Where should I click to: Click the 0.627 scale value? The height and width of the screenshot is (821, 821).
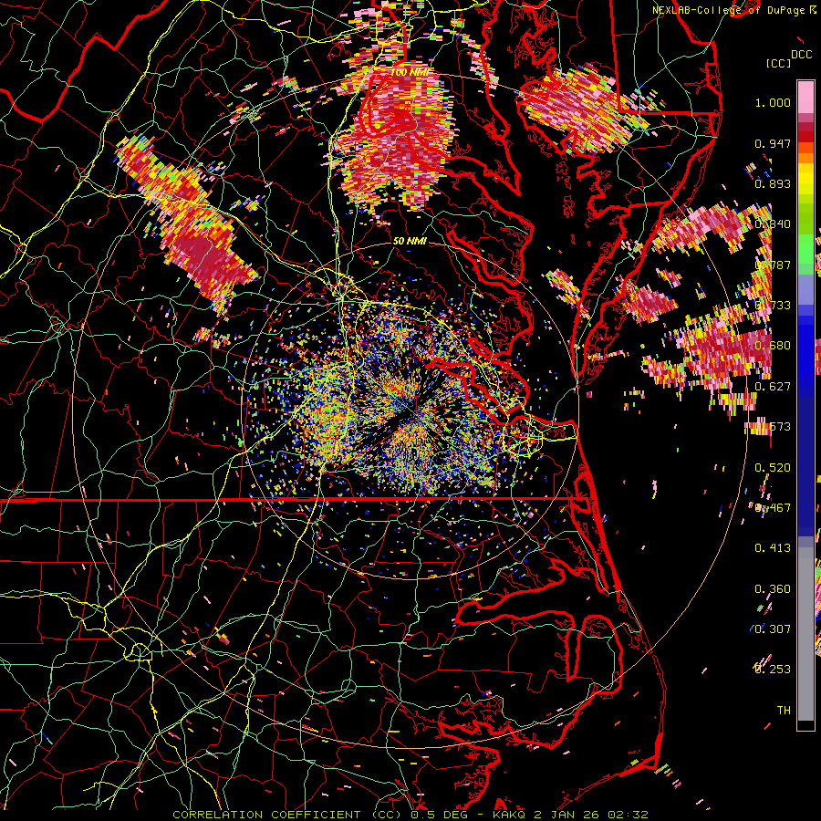click(773, 387)
